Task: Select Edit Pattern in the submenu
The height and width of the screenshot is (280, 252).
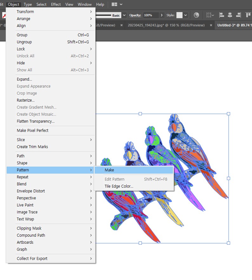Action: [134, 179]
